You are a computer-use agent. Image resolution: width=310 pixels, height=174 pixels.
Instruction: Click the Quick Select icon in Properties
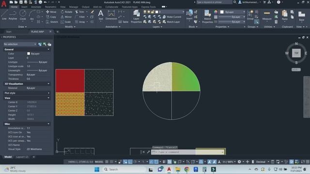tap(49, 44)
